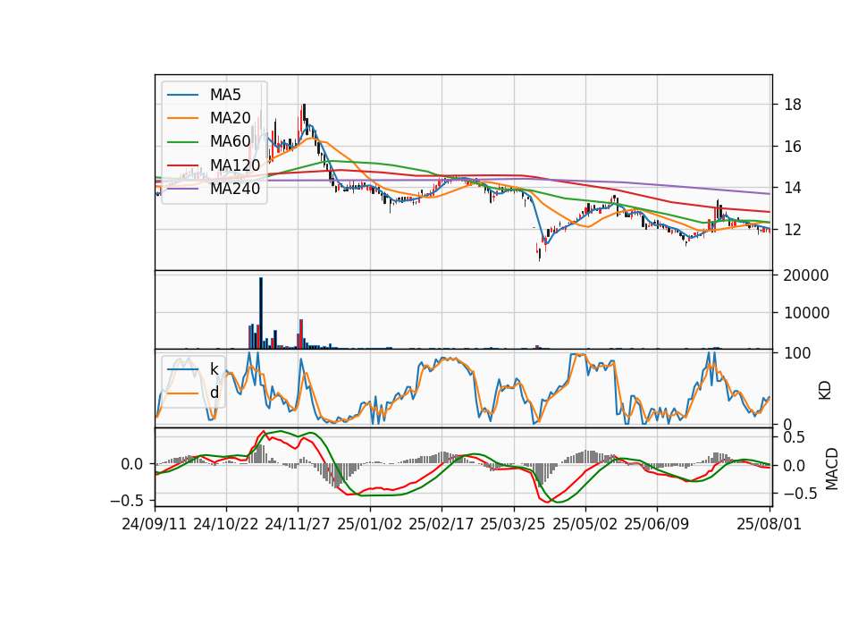Click the 25/05/02 date axis label
This screenshot has width=858, height=617.
[585, 524]
